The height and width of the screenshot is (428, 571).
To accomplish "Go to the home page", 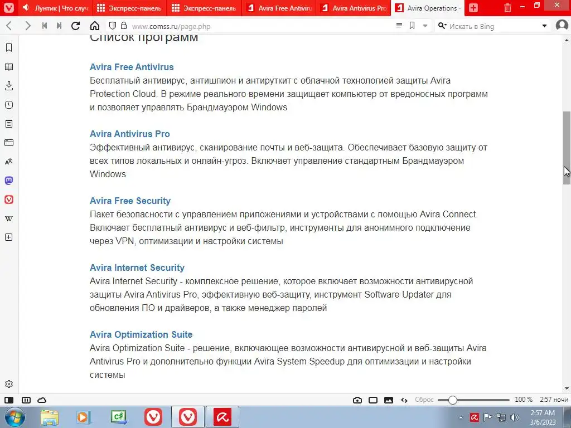I will (95, 26).
